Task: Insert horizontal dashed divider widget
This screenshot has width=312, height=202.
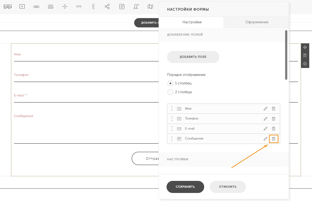Action: pos(79,7)
